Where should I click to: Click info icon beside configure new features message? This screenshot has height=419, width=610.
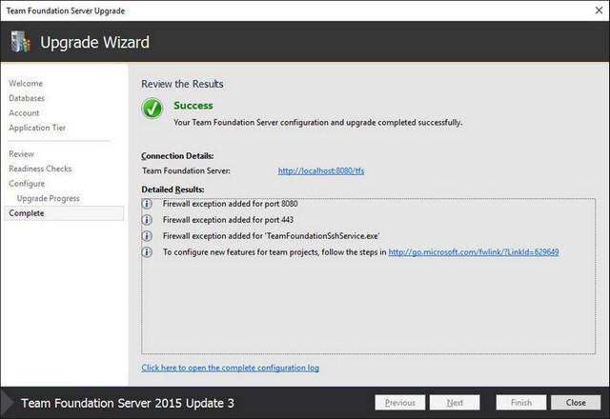[x=147, y=252]
